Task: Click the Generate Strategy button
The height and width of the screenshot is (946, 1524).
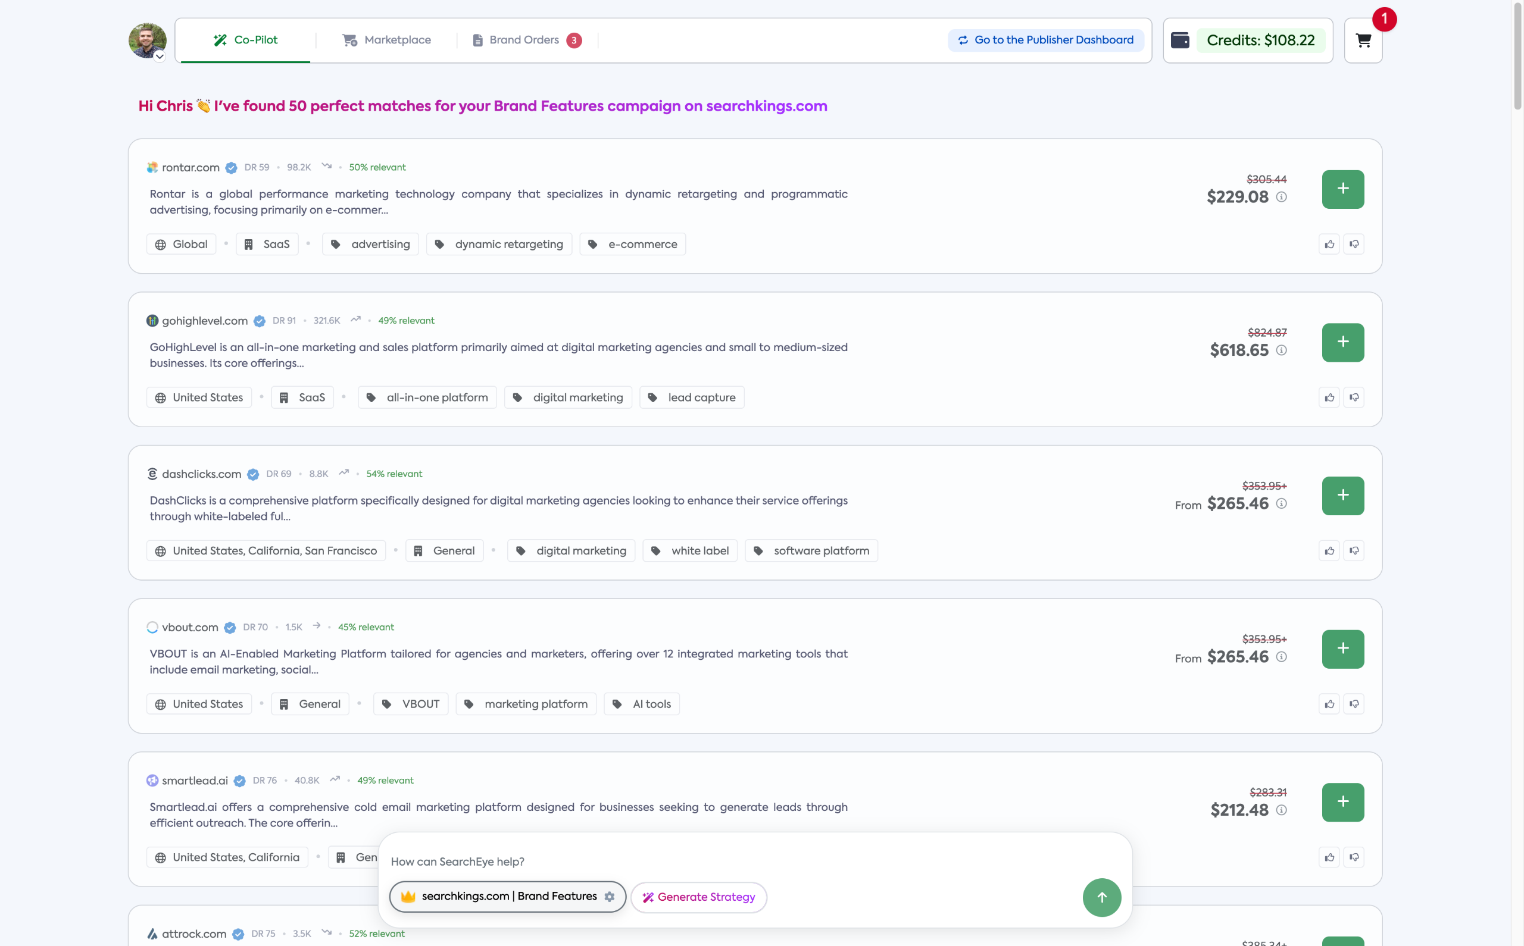Action: [x=698, y=897]
